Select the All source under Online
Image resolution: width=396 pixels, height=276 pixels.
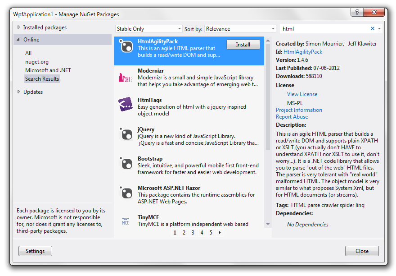coord(28,53)
